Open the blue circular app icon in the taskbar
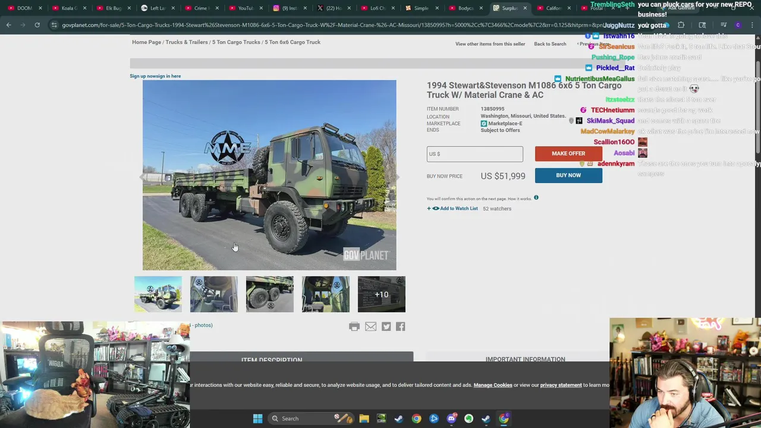The image size is (761, 428). coord(434,418)
